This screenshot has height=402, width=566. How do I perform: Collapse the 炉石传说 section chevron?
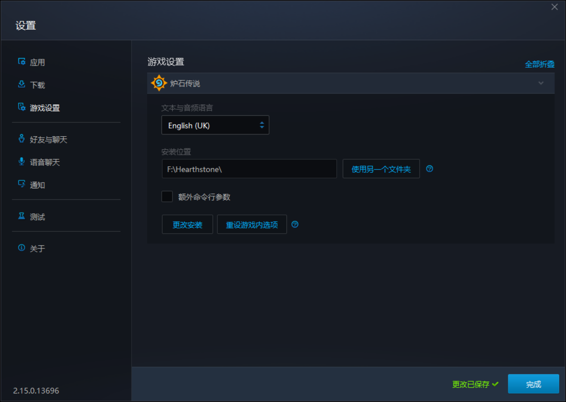[541, 83]
